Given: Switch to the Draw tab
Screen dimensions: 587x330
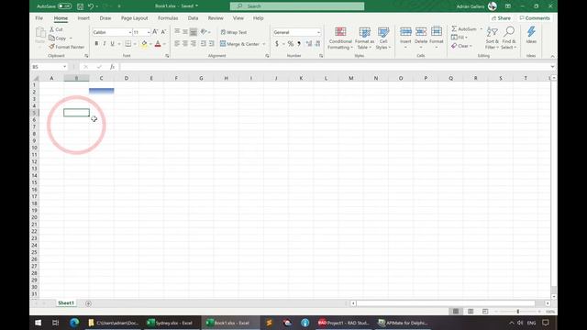Looking at the screenshot, I should click(105, 18).
